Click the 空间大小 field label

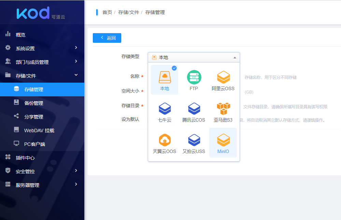(x=130, y=91)
